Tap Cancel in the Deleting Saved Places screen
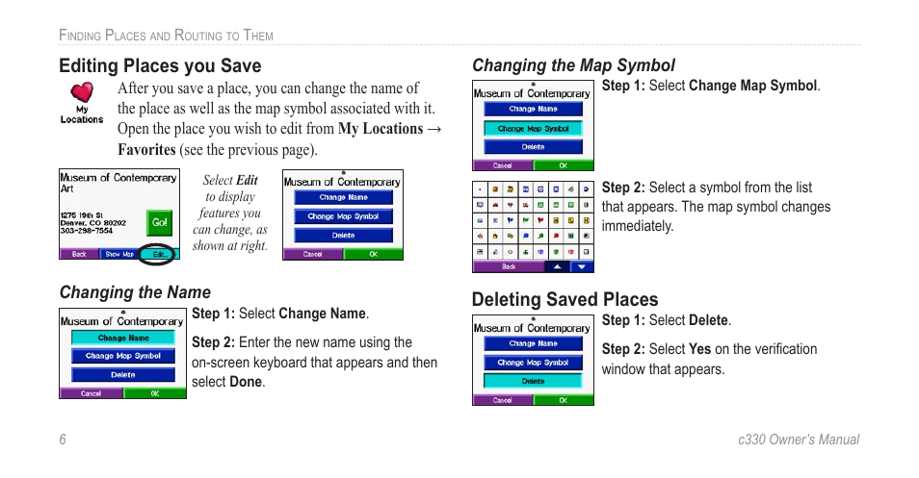Screen dimensions: 919x478 coord(502,400)
